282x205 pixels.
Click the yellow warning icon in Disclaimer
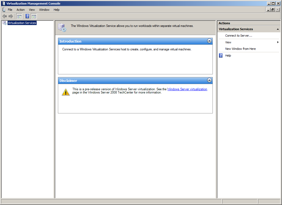pos(66,92)
